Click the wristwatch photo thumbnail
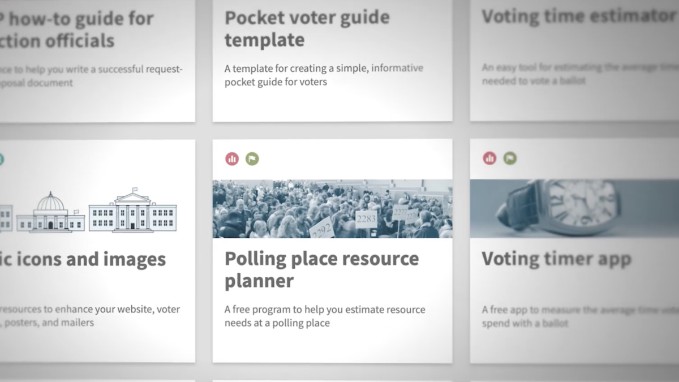The width and height of the screenshot is (679, 382). pyautogui.click(x=574, y=208)
